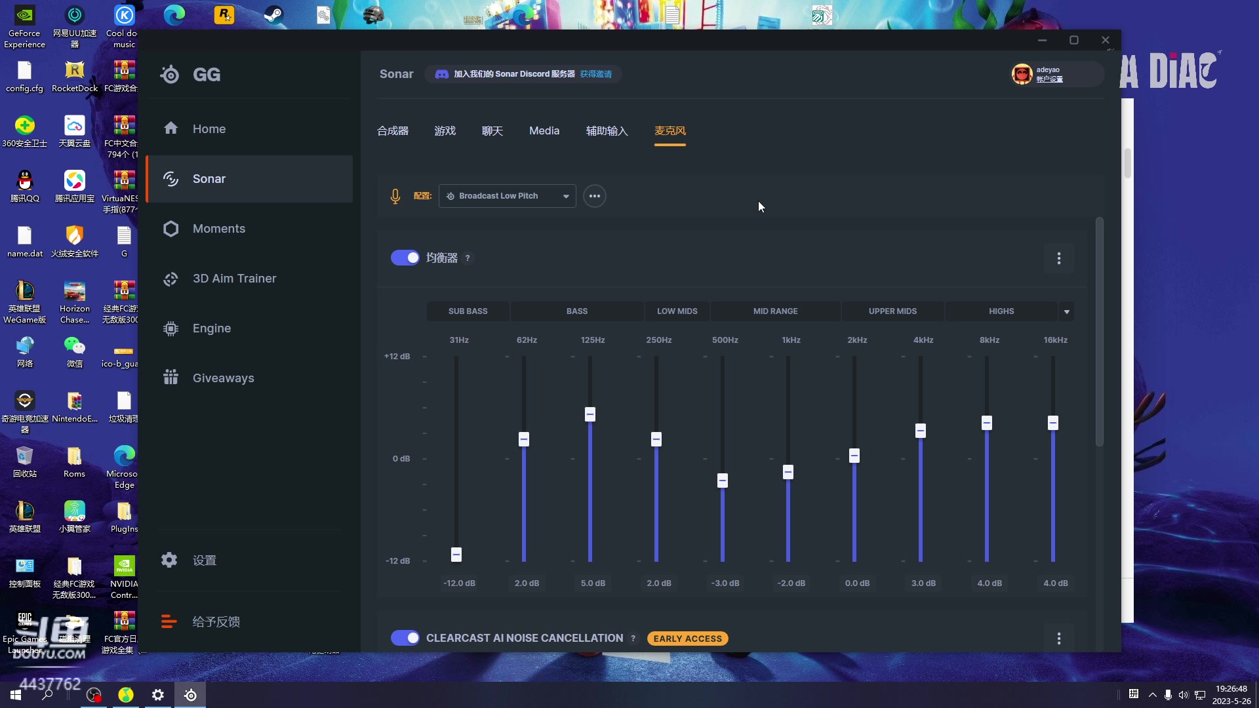
Task: Switch to the 合成器 tab
Action: click(x=393, y=131)
